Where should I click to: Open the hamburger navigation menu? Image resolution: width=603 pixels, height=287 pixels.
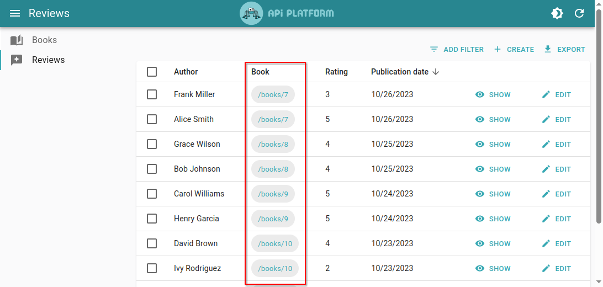(x=15, y=13)
